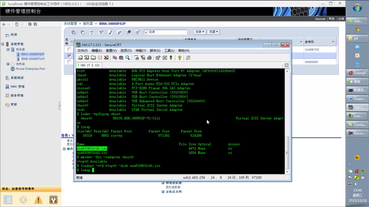Open the 任务 dropdown in HMC toolbar
The height and width of the screenshot is (207, 369).
pos(200,32)
